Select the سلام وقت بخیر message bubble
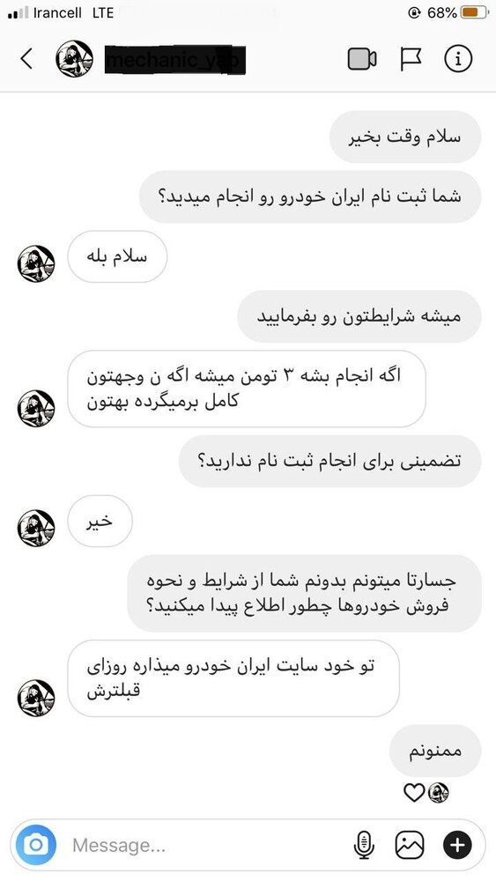 pyautogui.click(x=405, y=137)
